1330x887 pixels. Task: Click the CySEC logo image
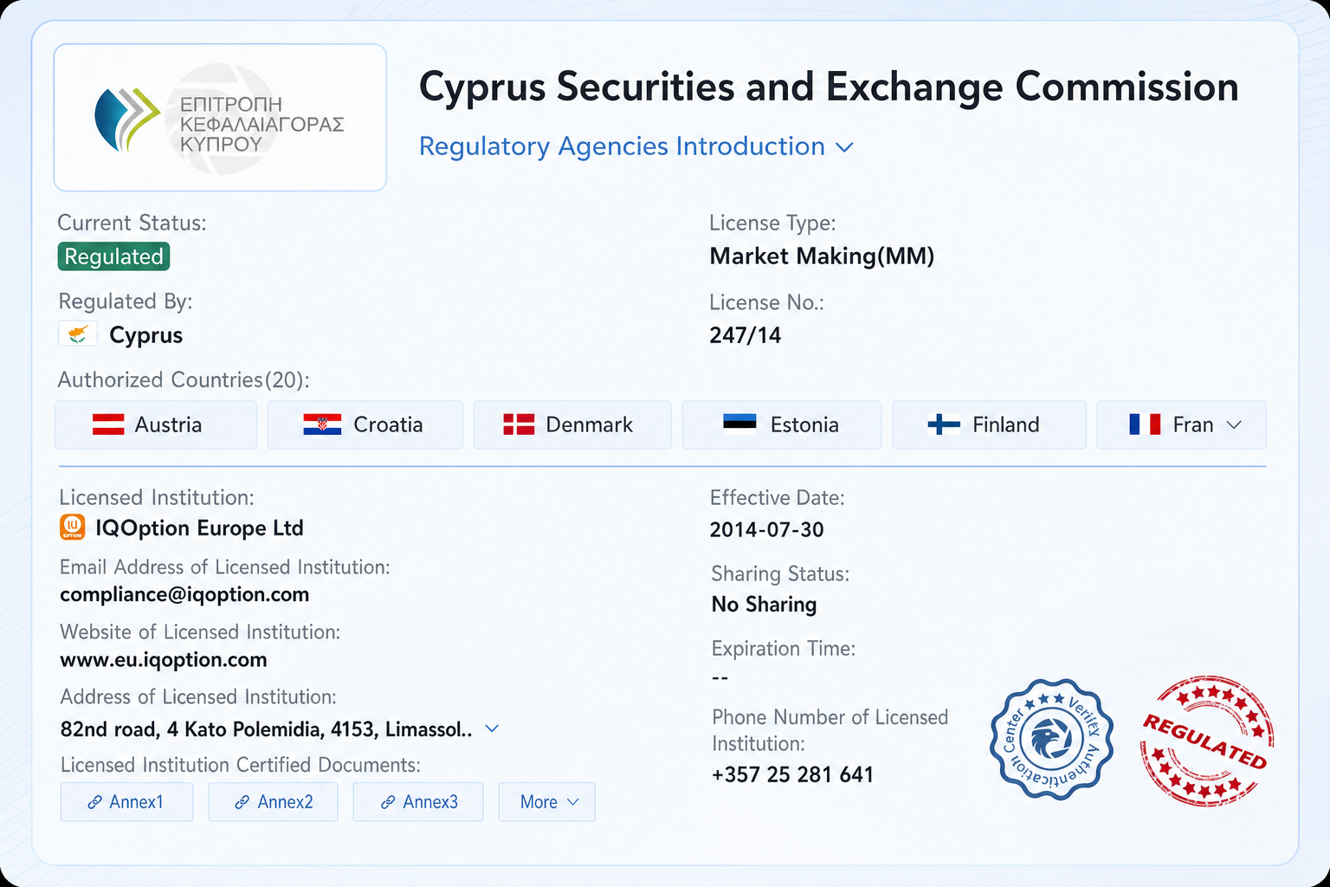[x=220, y=118]
